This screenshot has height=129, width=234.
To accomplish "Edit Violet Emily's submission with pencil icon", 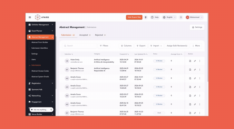I will click(195, 61).
